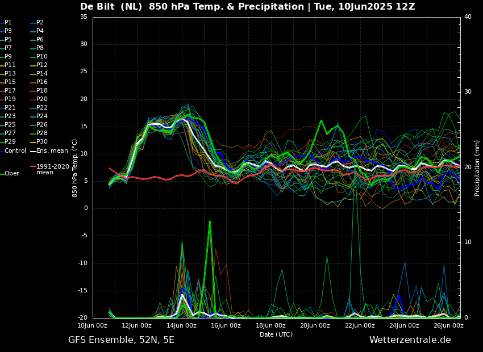This screenshot has width=483, height=352.
Task: Select the Ens. mean legend entry
Action: [52, 150]
